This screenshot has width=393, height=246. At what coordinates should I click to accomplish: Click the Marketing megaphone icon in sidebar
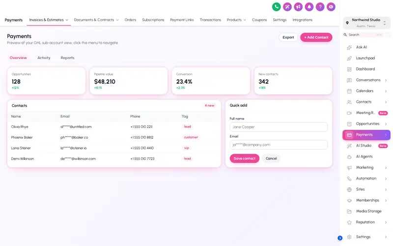point(349,168)
